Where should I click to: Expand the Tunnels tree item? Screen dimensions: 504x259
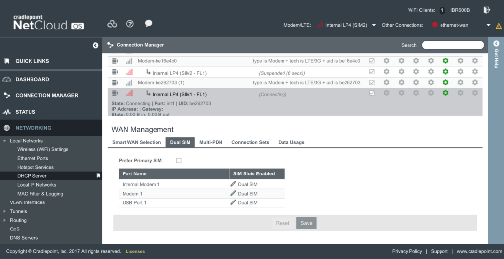pos(5,211)
